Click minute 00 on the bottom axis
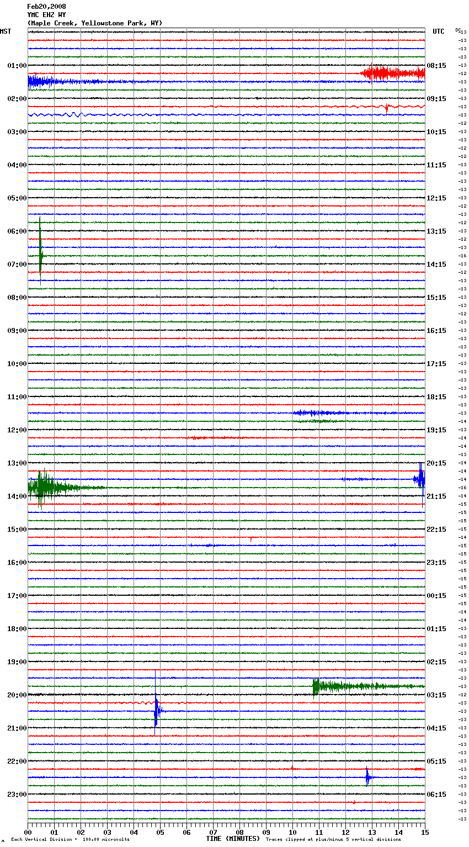469x847 pixels. [x=28, y=832]
